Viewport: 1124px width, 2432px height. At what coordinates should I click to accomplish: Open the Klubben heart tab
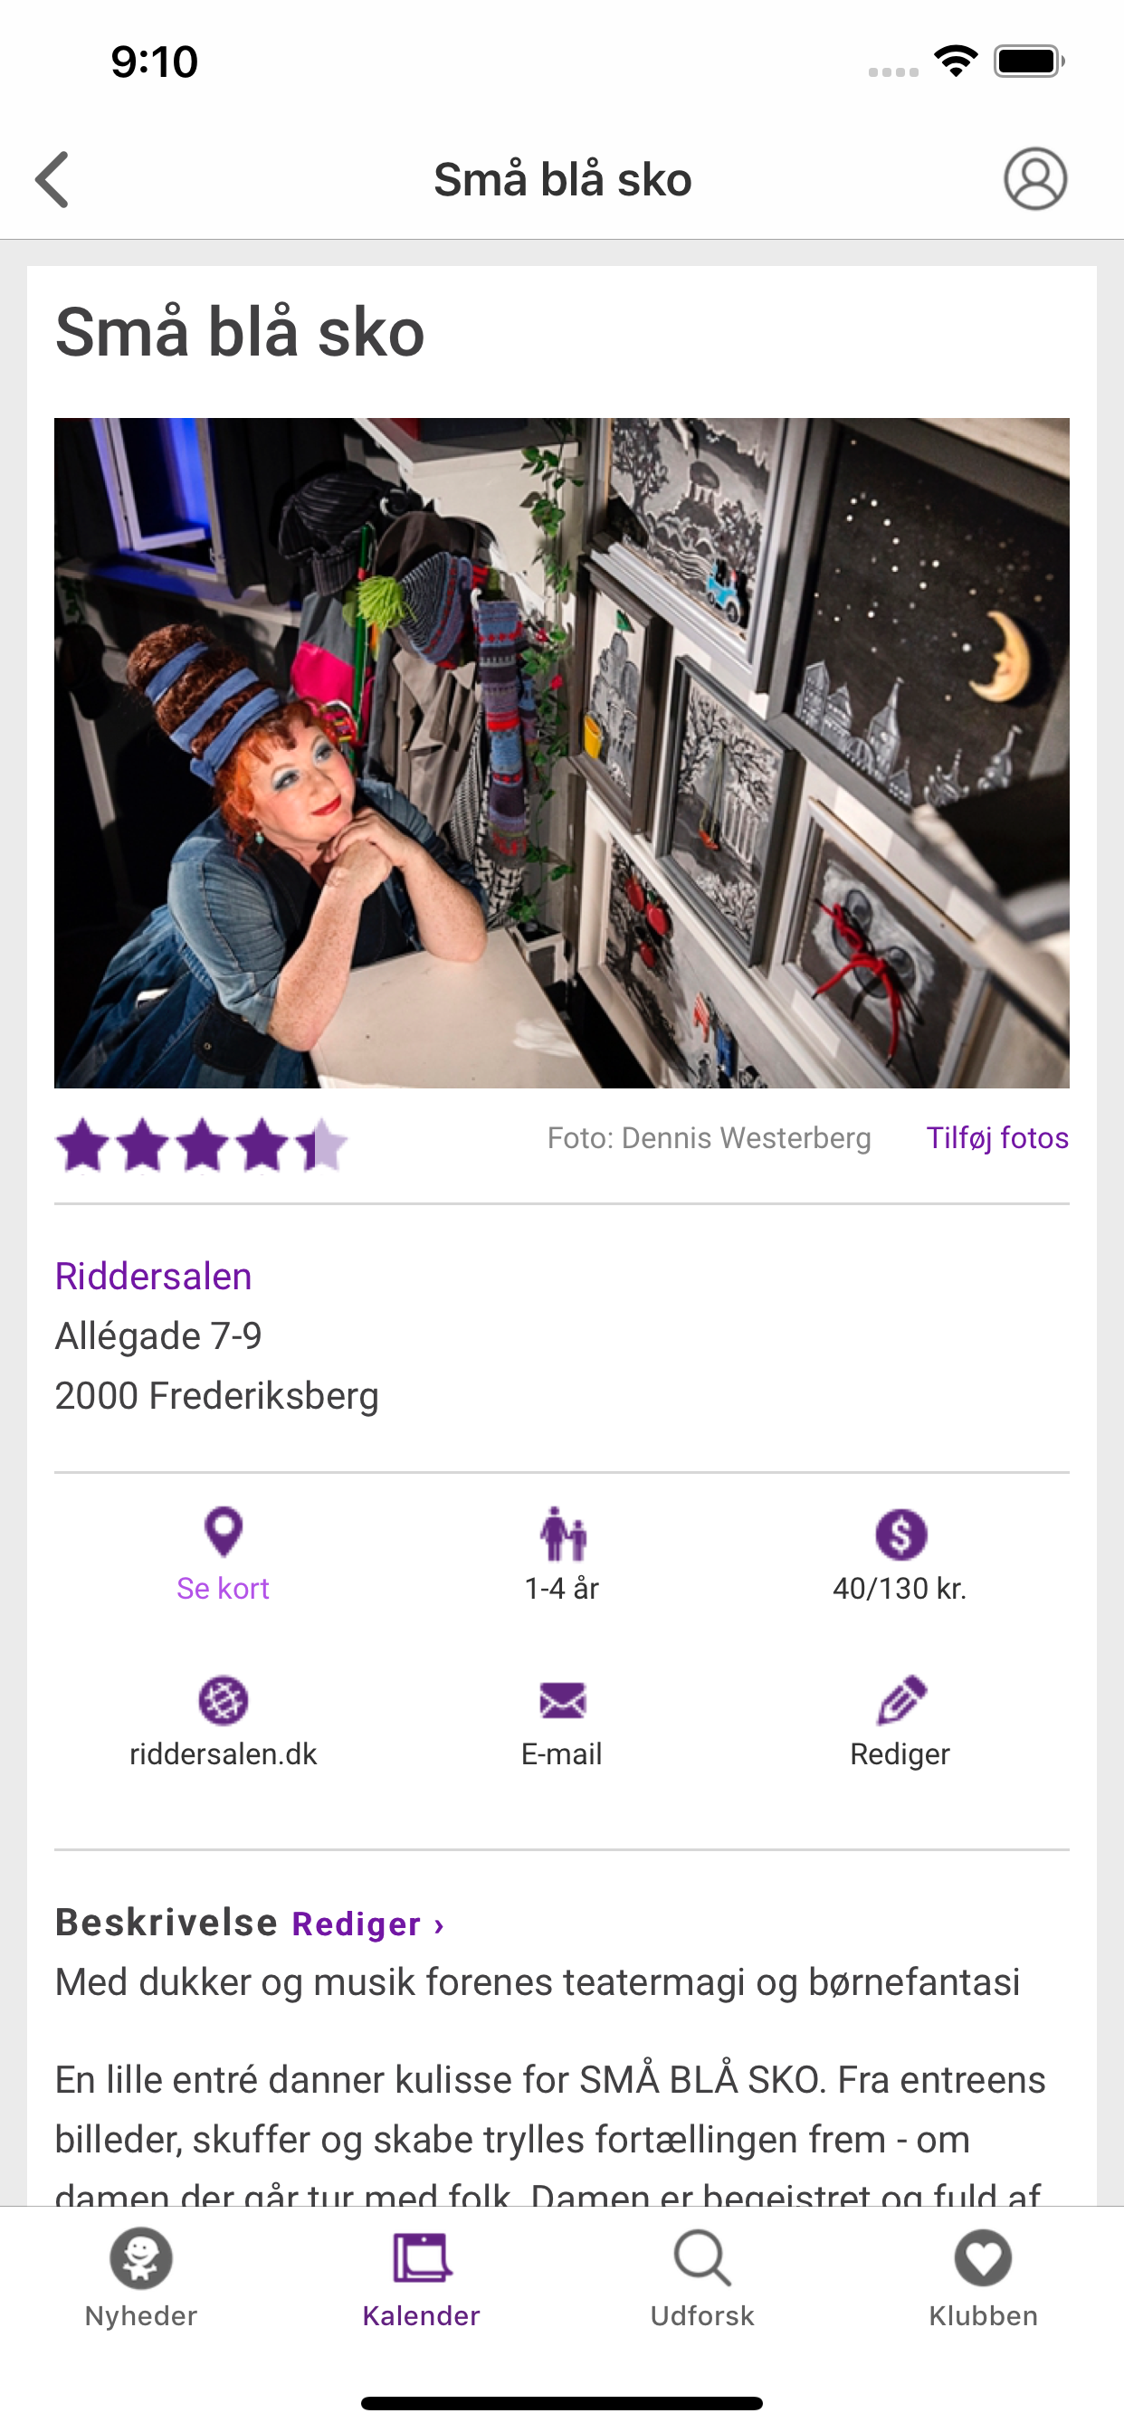point(983,2279)
